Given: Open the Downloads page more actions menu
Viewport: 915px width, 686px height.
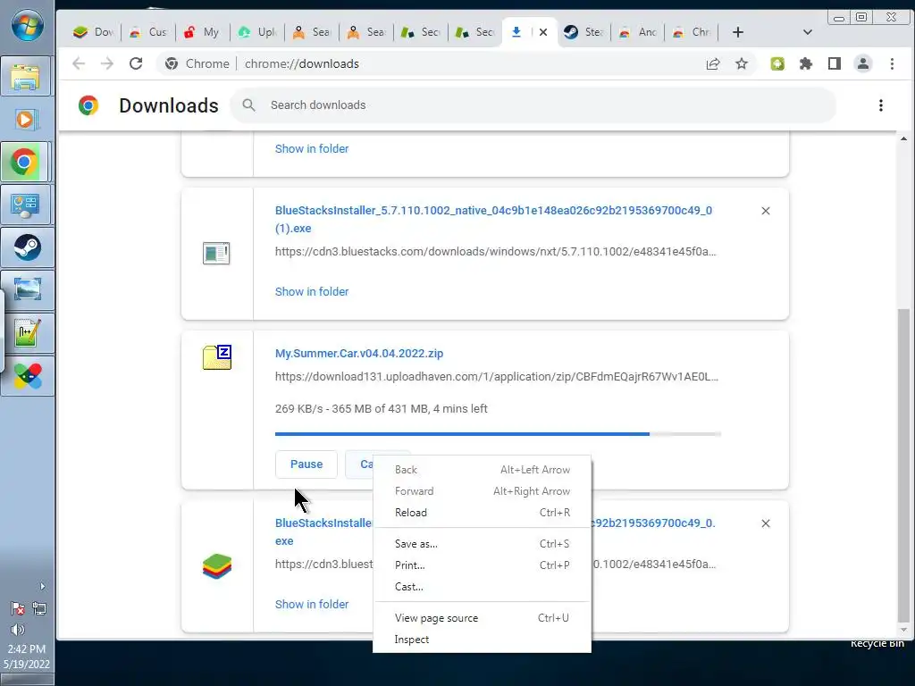Looking at the screenshot, I should point(880,105).
